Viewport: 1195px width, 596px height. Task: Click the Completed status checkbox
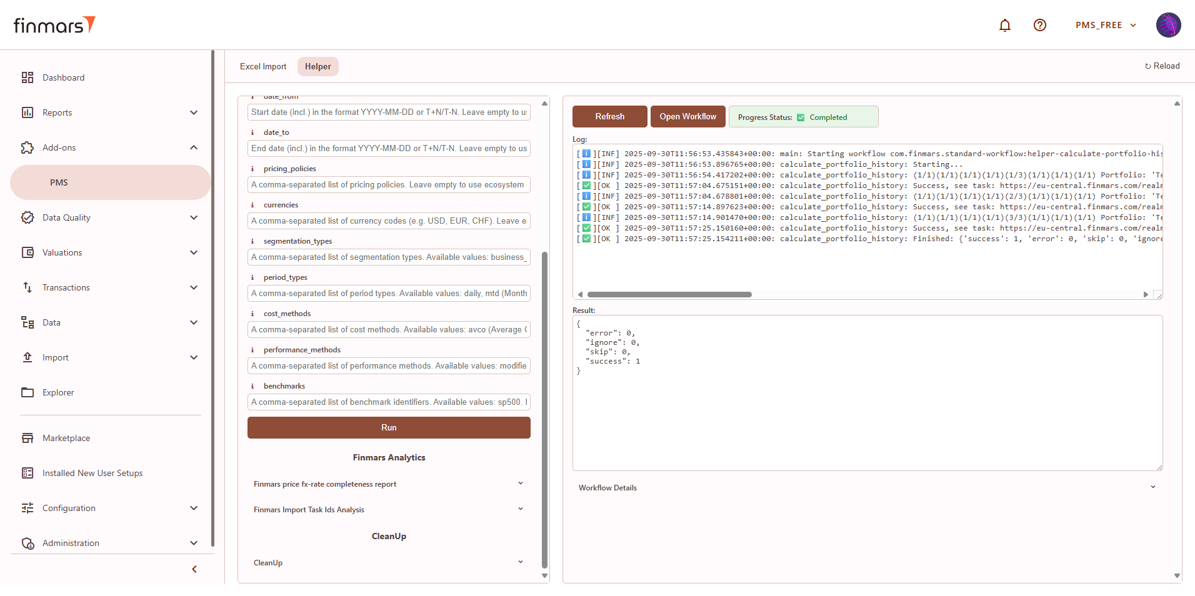point(801,117)
